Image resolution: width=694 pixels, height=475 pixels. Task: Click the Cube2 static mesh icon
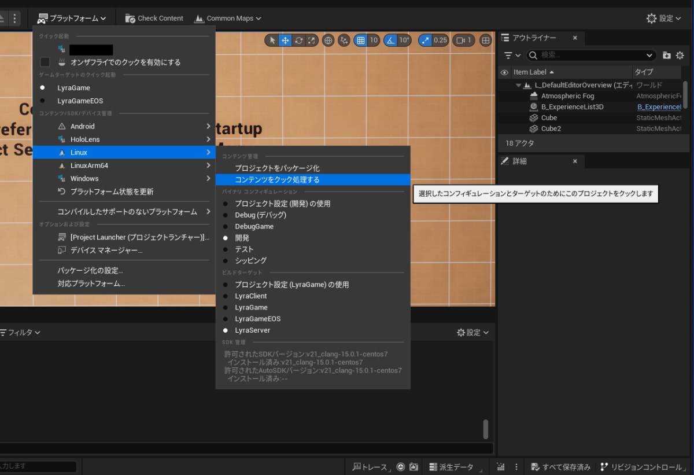pyautogui.click(x=534, y=128)
